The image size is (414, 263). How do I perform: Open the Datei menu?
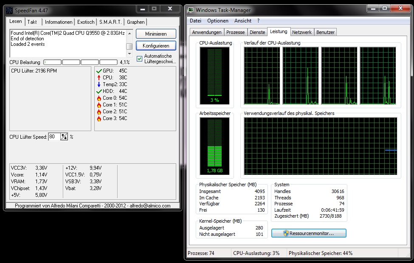pos(195,21)
